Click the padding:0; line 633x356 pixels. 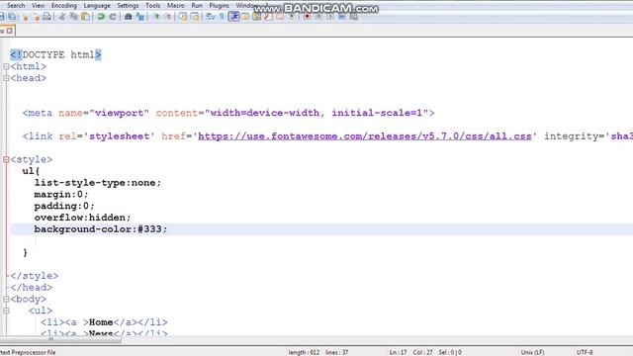coord(64,207)
